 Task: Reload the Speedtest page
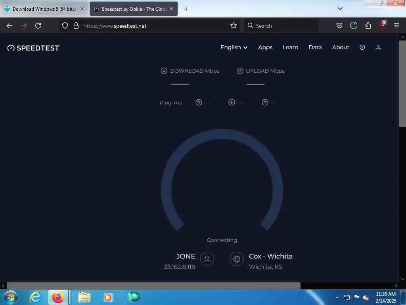pos(38,26)
